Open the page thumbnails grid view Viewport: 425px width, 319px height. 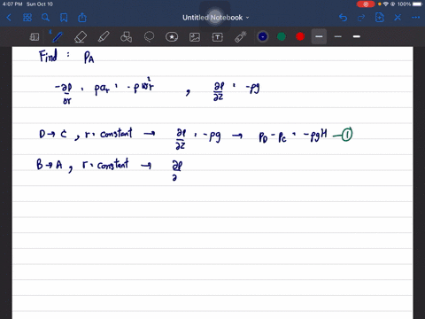coord(27,18)
